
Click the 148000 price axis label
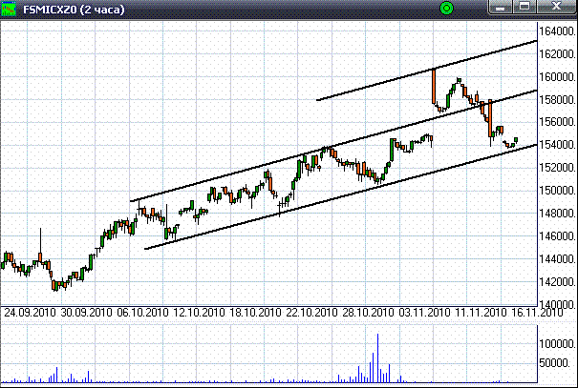[557, 214]
